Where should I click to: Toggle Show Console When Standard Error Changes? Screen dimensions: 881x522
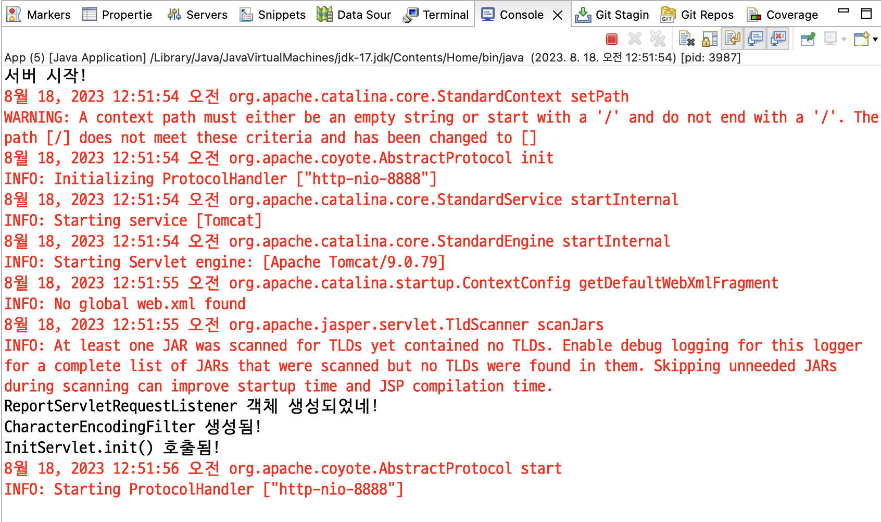click(778, 39)
